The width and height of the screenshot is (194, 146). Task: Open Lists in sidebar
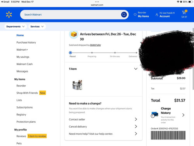19,100
